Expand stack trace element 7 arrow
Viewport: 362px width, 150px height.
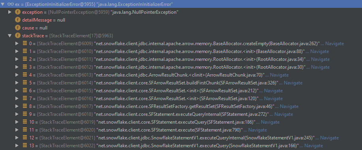17,98
